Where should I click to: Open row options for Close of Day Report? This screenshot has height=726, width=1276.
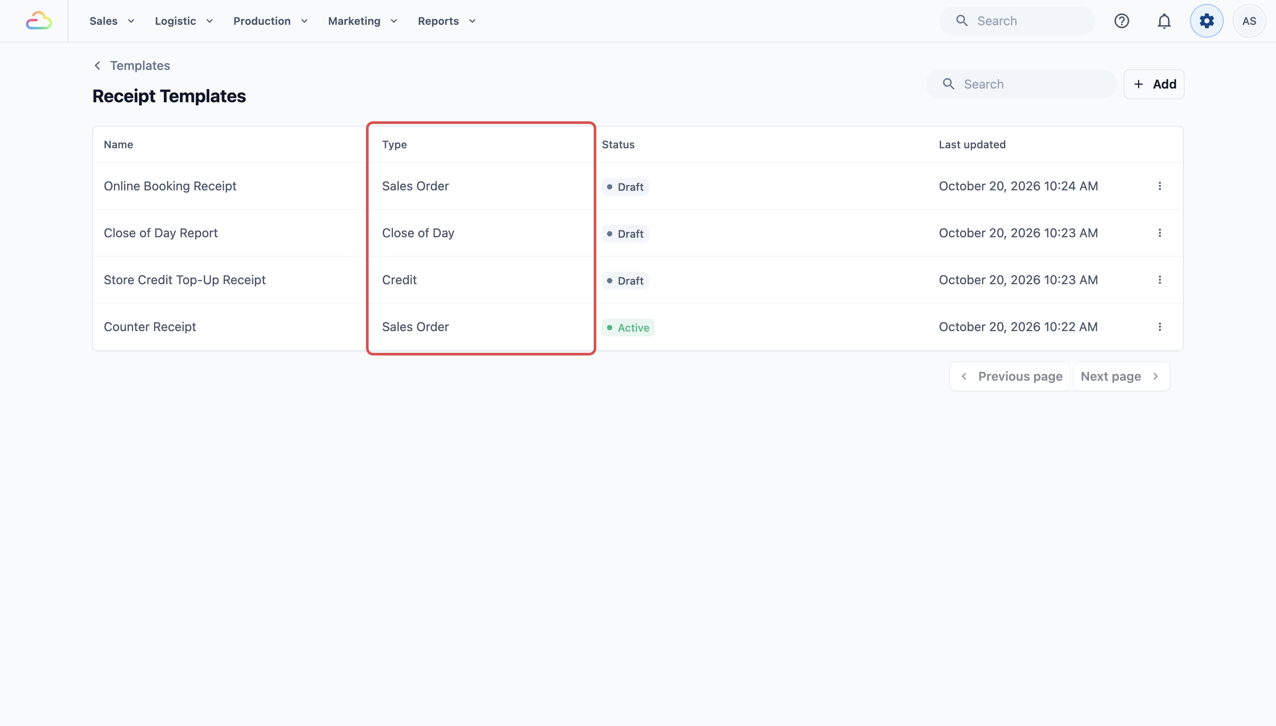click(x=1159, y=233)
